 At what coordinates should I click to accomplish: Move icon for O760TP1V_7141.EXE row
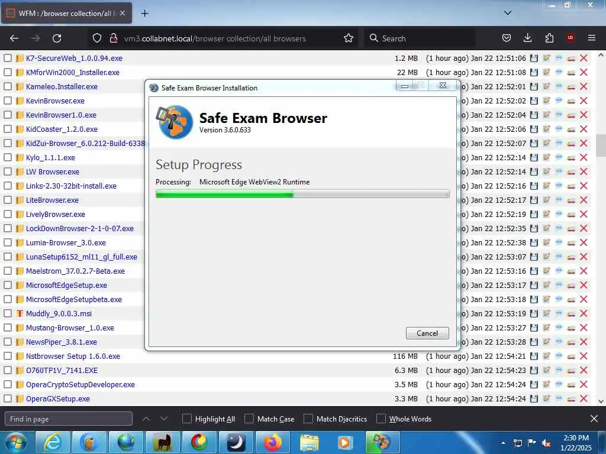pyautogui.click(x=571, y=370)
